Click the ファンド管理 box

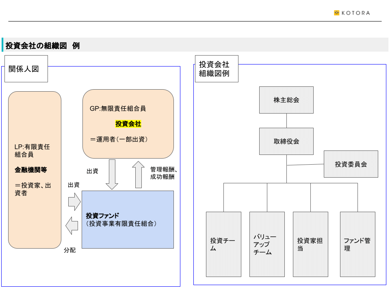coord(357,244)
